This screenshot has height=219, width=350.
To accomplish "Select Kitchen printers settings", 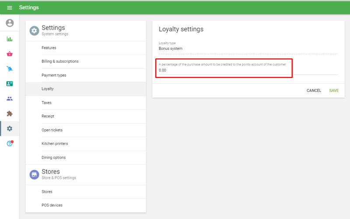I will tap(55, 144).
